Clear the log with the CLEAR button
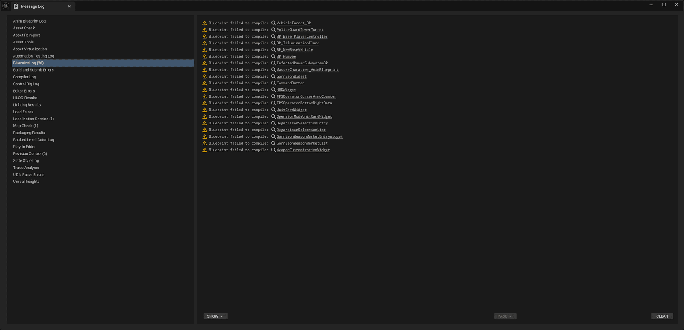Viewport: 684px width, 330px height. 662,316
